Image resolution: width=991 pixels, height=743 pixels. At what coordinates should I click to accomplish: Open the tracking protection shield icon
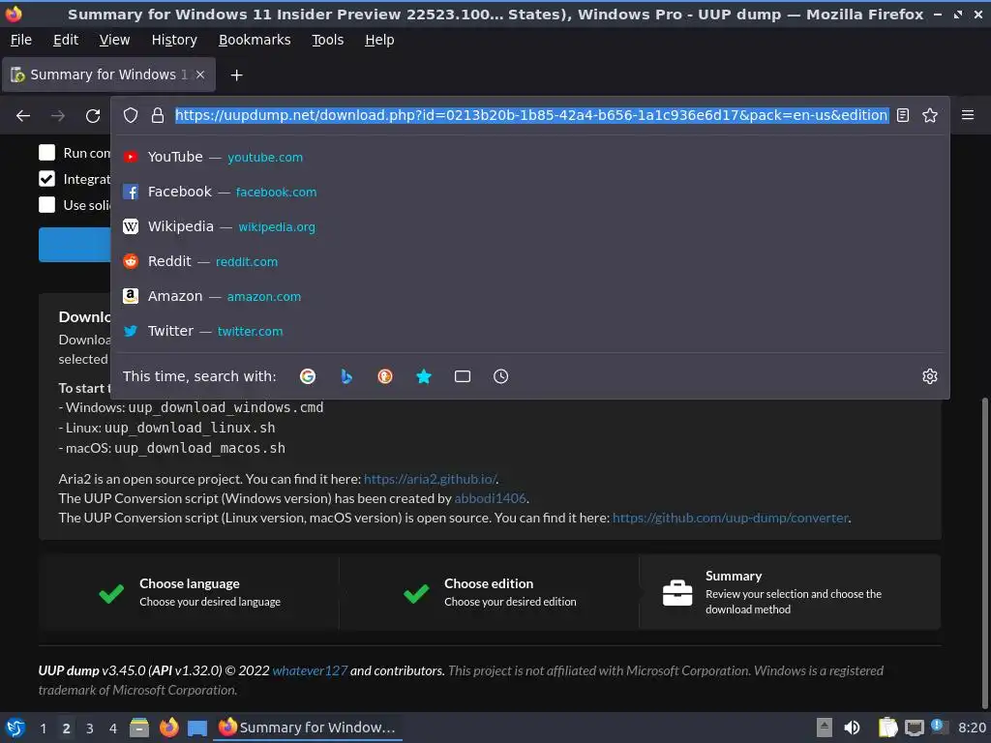[131, 116]
